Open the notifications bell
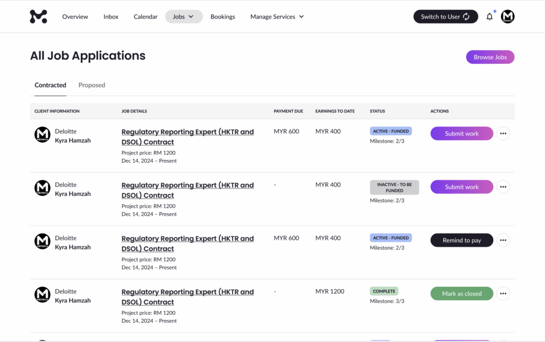Image resolution: width=545 pixels, height=342 pixels. [x=490, y=17]
